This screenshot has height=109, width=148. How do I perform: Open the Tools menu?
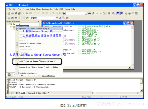(56, 9)
